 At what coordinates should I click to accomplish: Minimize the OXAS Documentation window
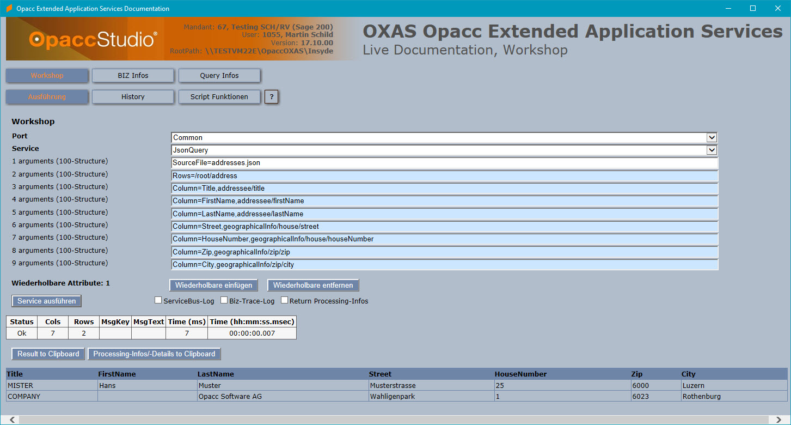(728, 8)
